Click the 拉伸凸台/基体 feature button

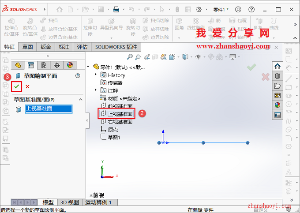pos(11,27)
